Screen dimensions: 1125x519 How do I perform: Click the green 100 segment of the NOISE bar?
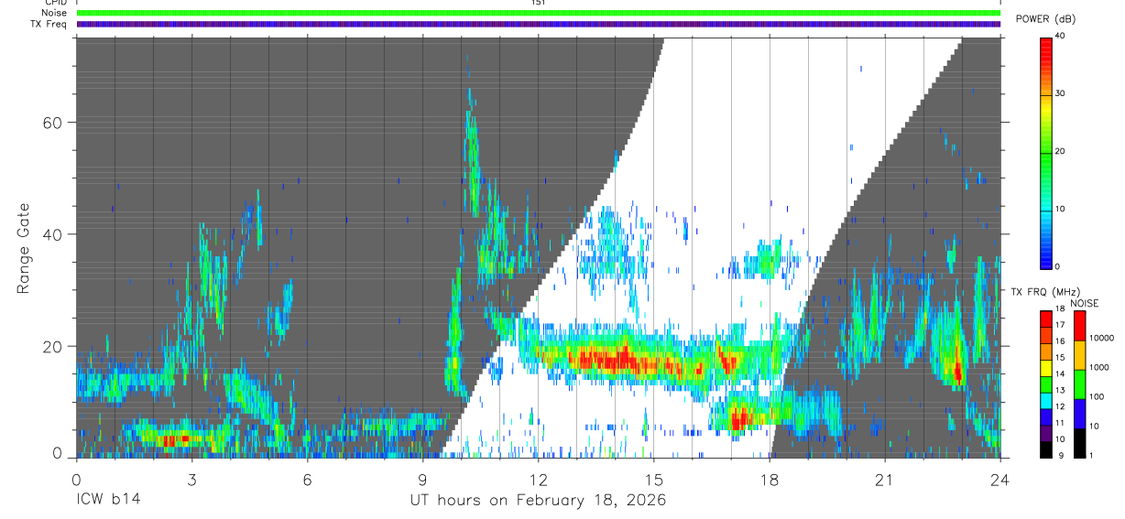click(x=1079, y=384)
